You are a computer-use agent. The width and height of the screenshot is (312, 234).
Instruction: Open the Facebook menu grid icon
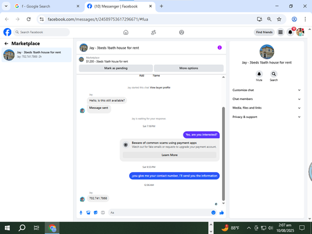(281, 32)
